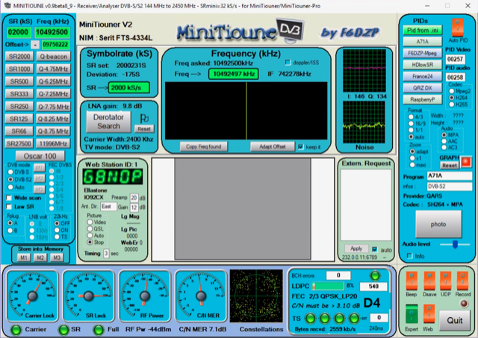
Task: Toggle the Record orange switch
Action: [x=462, y=281]
